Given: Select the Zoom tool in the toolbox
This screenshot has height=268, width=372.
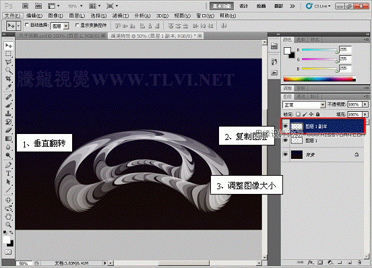Looking at the screenshot, I should click(x=8, y=225).
